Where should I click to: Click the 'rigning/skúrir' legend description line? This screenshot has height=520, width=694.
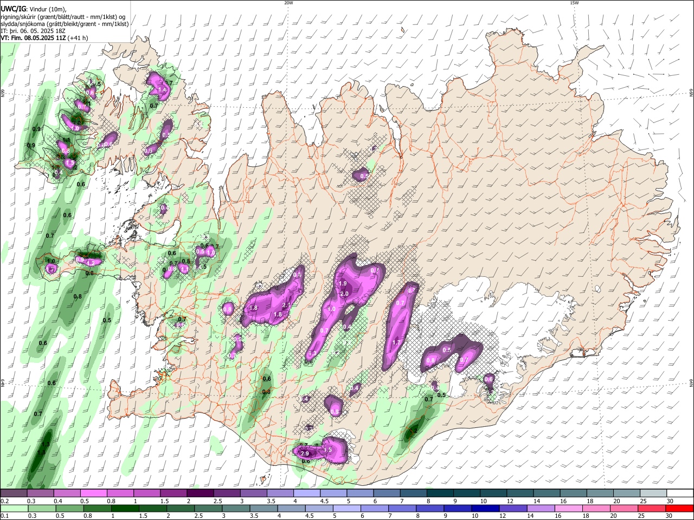click(64, 16)
